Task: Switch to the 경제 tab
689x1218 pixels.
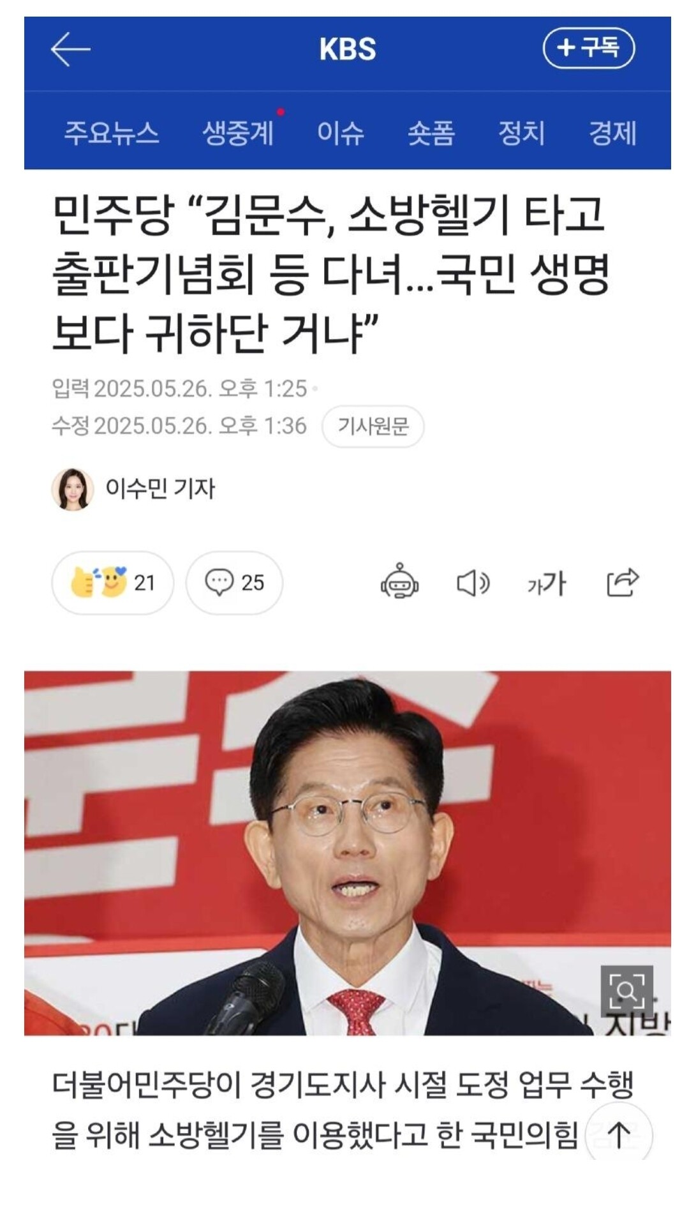Action: pyautogui.click(x=612, y=133)
